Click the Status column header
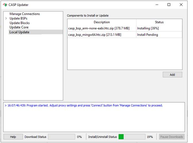The image size is (193, 143). [x=159, y=22]
